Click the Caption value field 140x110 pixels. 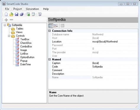[x=115, y=63]
